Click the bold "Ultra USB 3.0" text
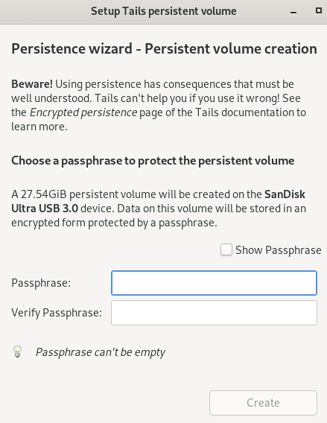The image size is (327, 423). point(45,209)
